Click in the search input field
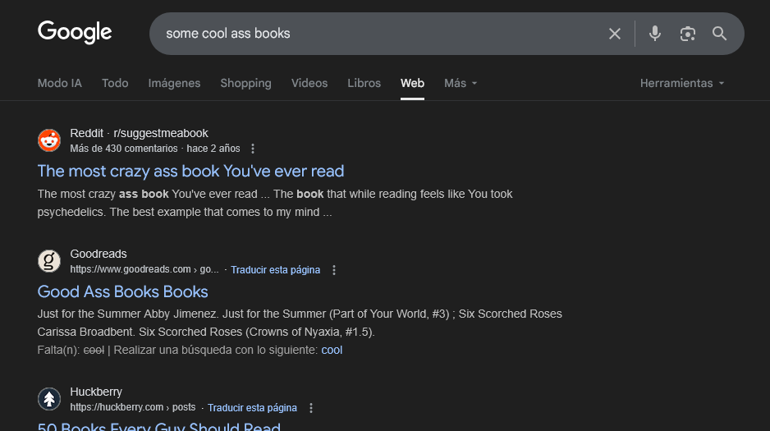770x431 pixels. pyautogui.click(x=369, y=34)
